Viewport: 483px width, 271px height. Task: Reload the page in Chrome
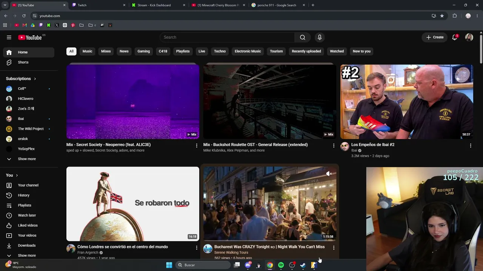tap(24, 16)
